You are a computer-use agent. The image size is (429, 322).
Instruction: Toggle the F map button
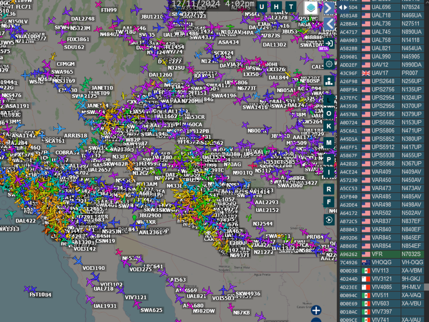click(x=329, y=202)
